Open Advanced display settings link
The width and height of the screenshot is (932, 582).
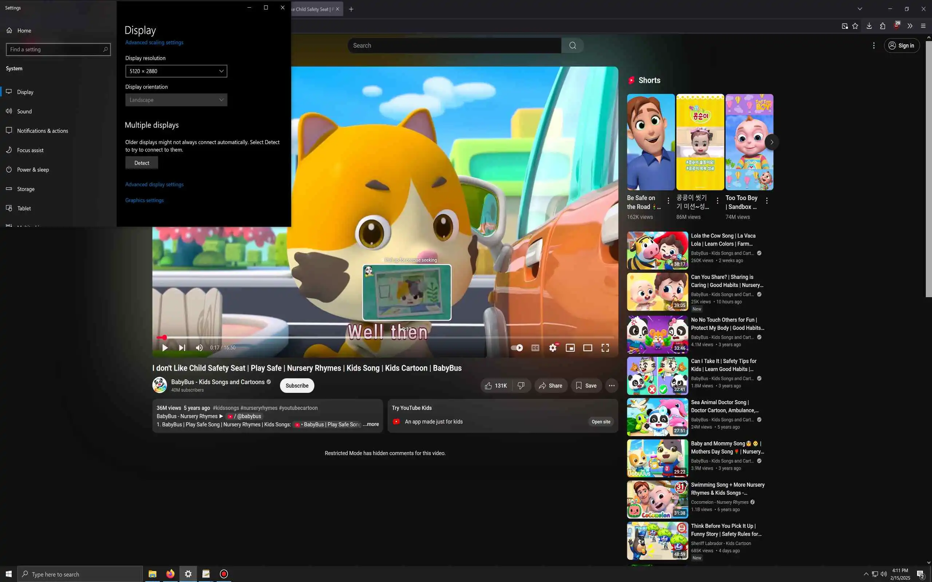pos(154,184)
